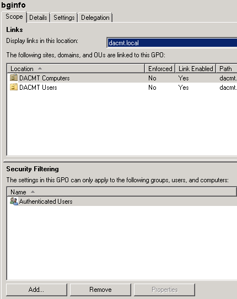
Task: Click the Properties button
Action: (x=164, y=290)
